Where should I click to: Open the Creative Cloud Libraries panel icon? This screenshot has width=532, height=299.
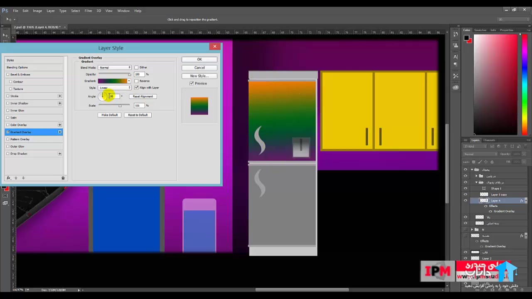click(x=456, y=87)
